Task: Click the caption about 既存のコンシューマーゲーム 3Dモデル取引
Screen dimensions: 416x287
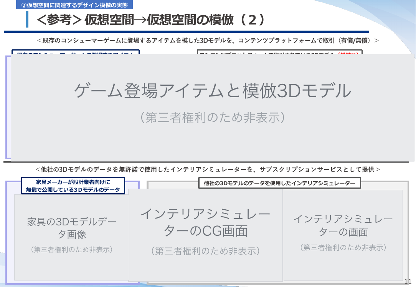Action: tap(208, 41)
